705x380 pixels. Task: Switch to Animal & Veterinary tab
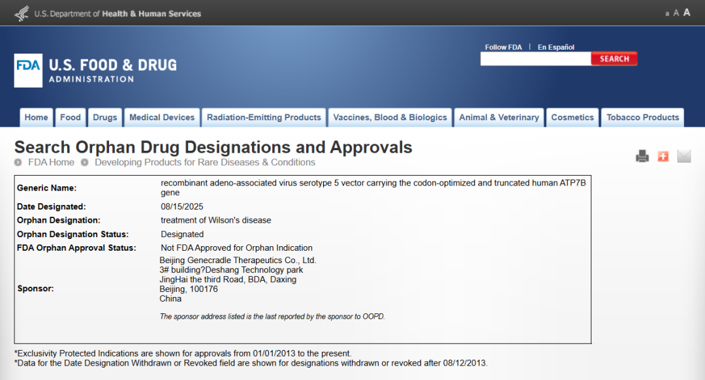tap(499, 118)
